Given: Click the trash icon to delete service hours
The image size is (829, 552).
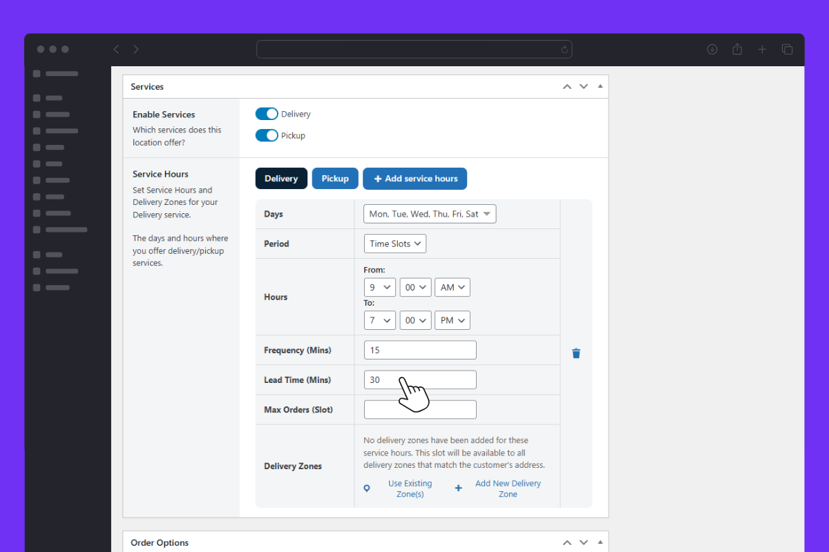Looking at the screenshot, I should coord(576,353).
